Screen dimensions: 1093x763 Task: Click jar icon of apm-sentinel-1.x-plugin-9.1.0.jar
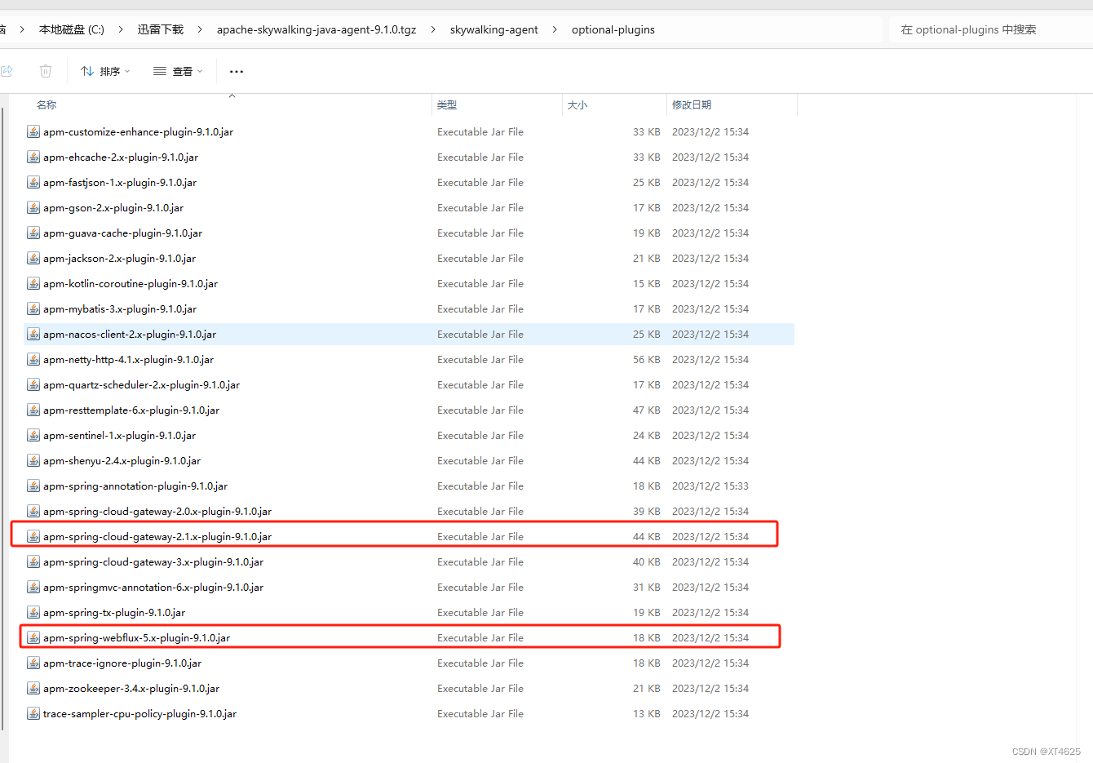point(33,435)
